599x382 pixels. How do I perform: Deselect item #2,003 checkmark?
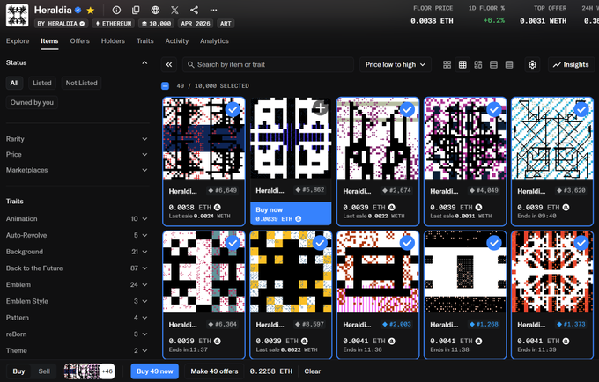click(x=407, y=243)
